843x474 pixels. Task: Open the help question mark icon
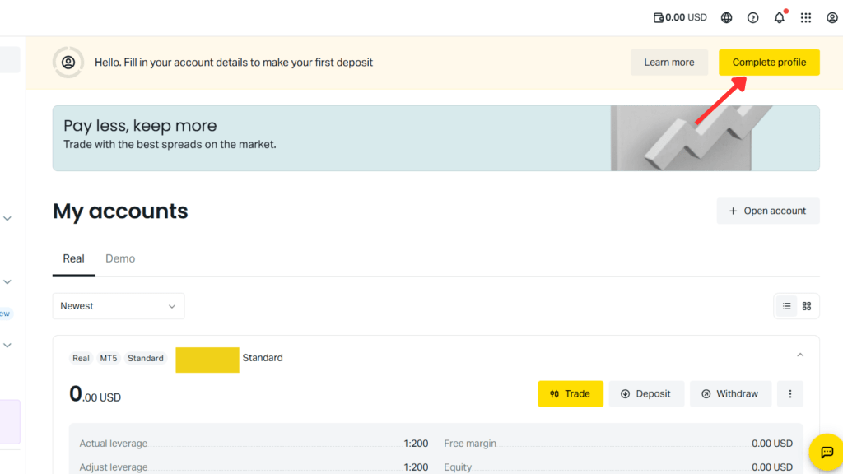pyautogui.click(x=752, y=17)
